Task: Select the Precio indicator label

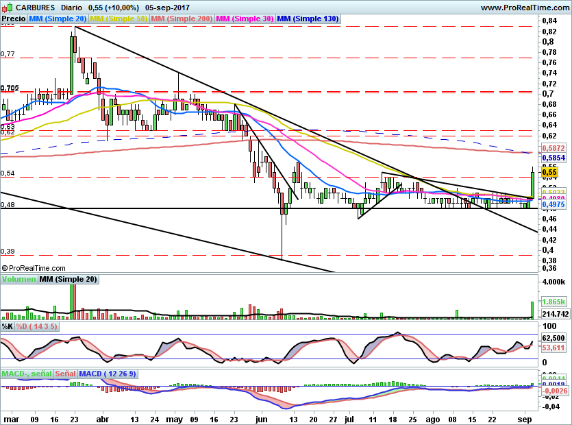Action: coord(14,19)
